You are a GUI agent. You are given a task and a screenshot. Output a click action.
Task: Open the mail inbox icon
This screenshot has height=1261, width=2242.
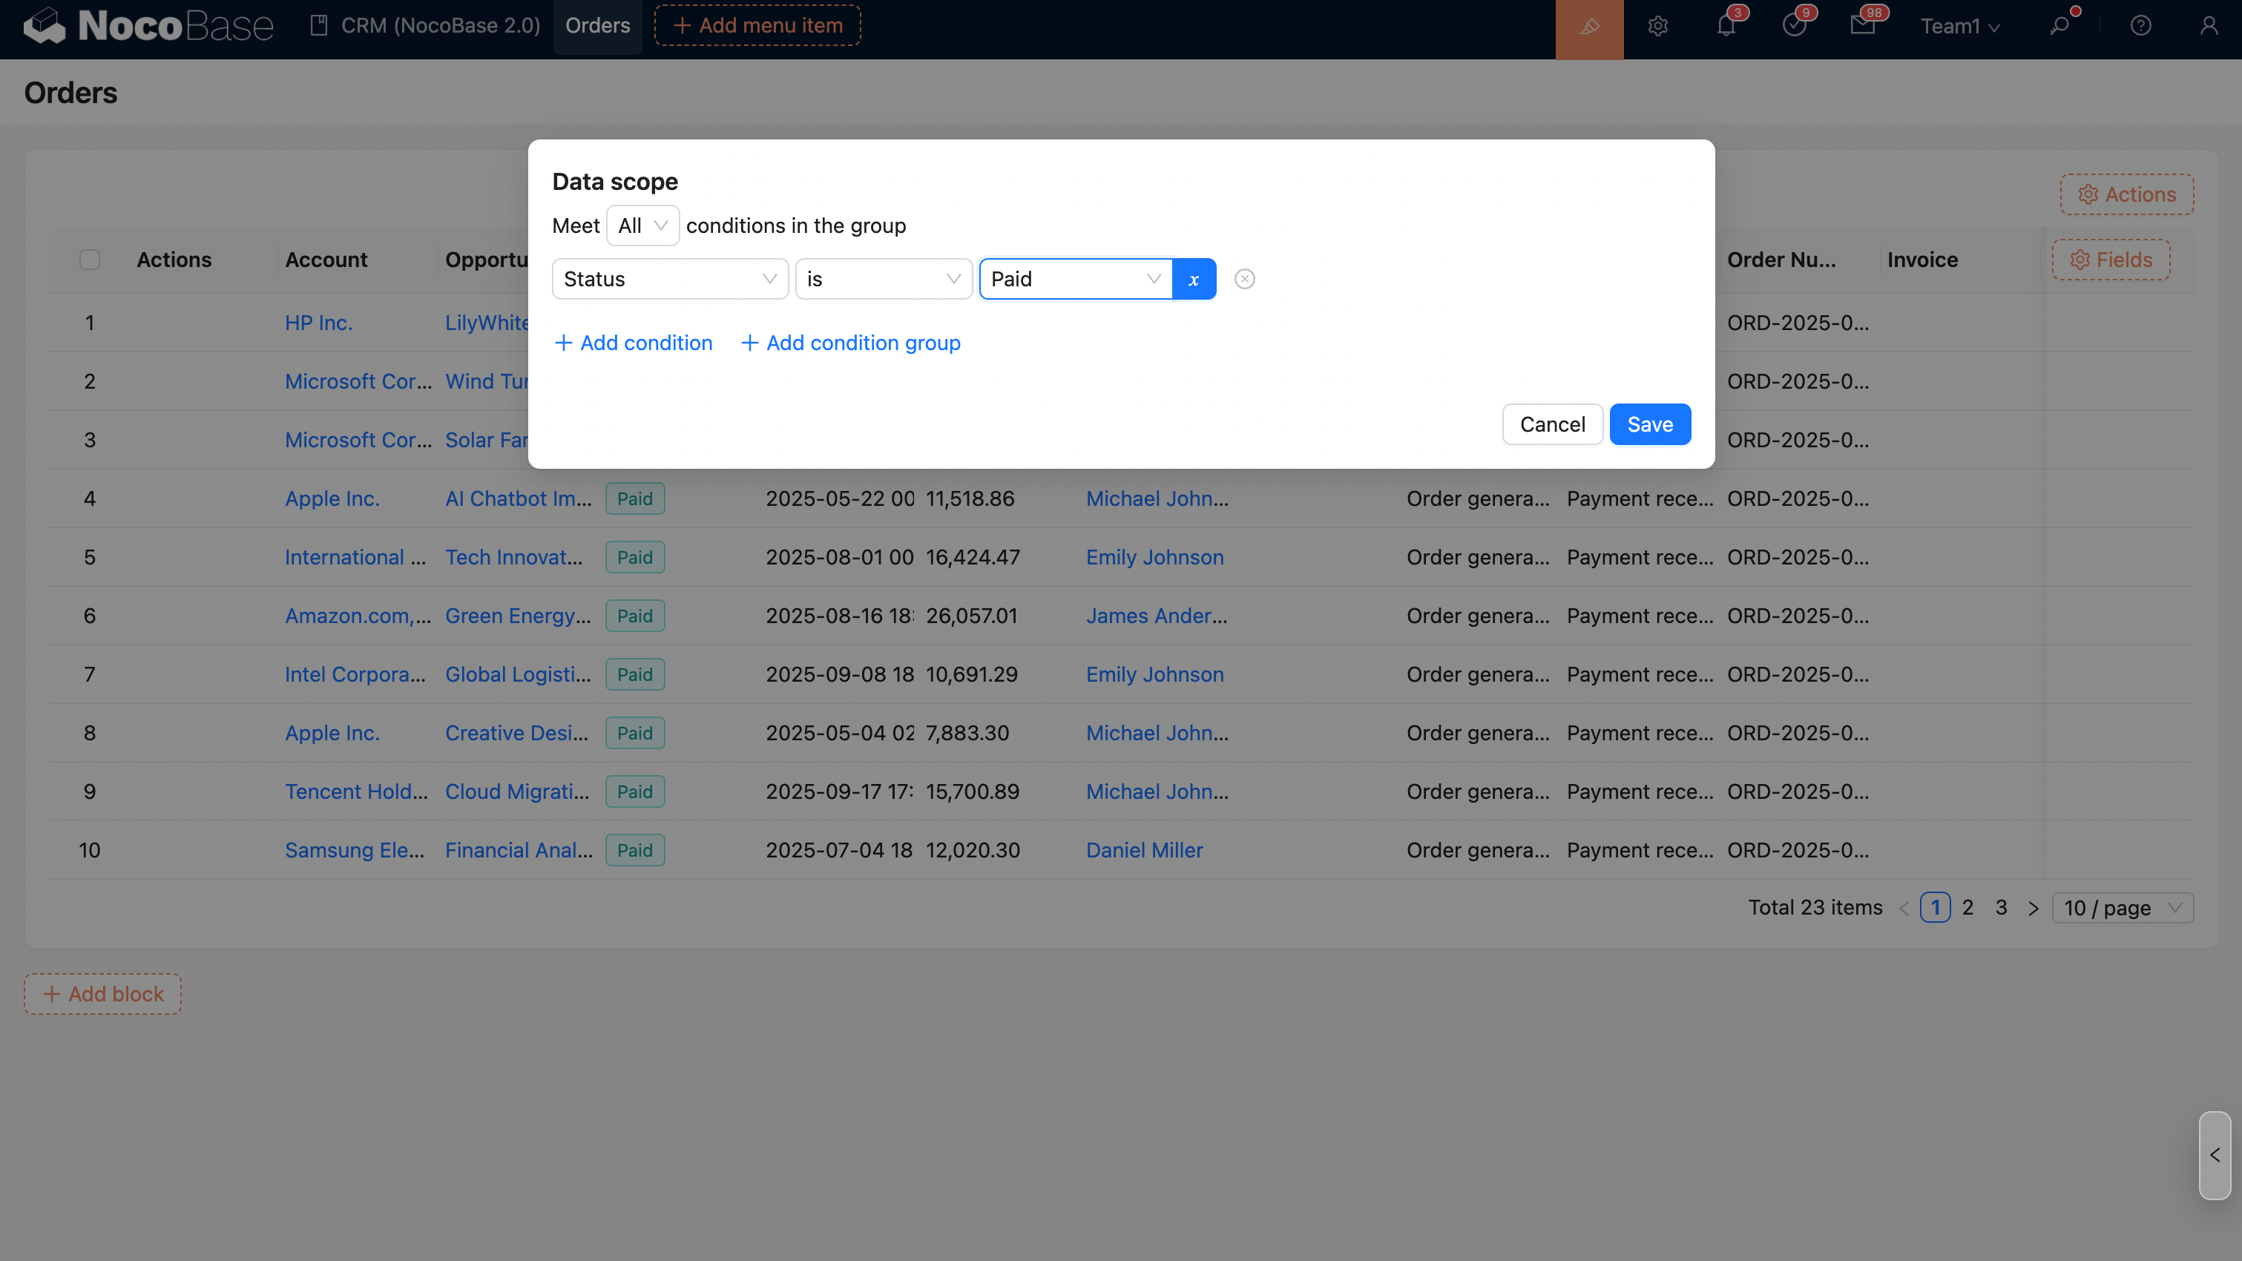1861,27
